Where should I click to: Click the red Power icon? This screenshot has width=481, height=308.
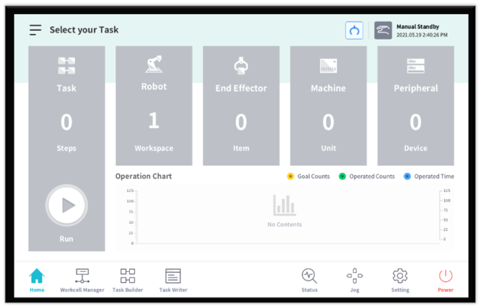coord(446,279)
